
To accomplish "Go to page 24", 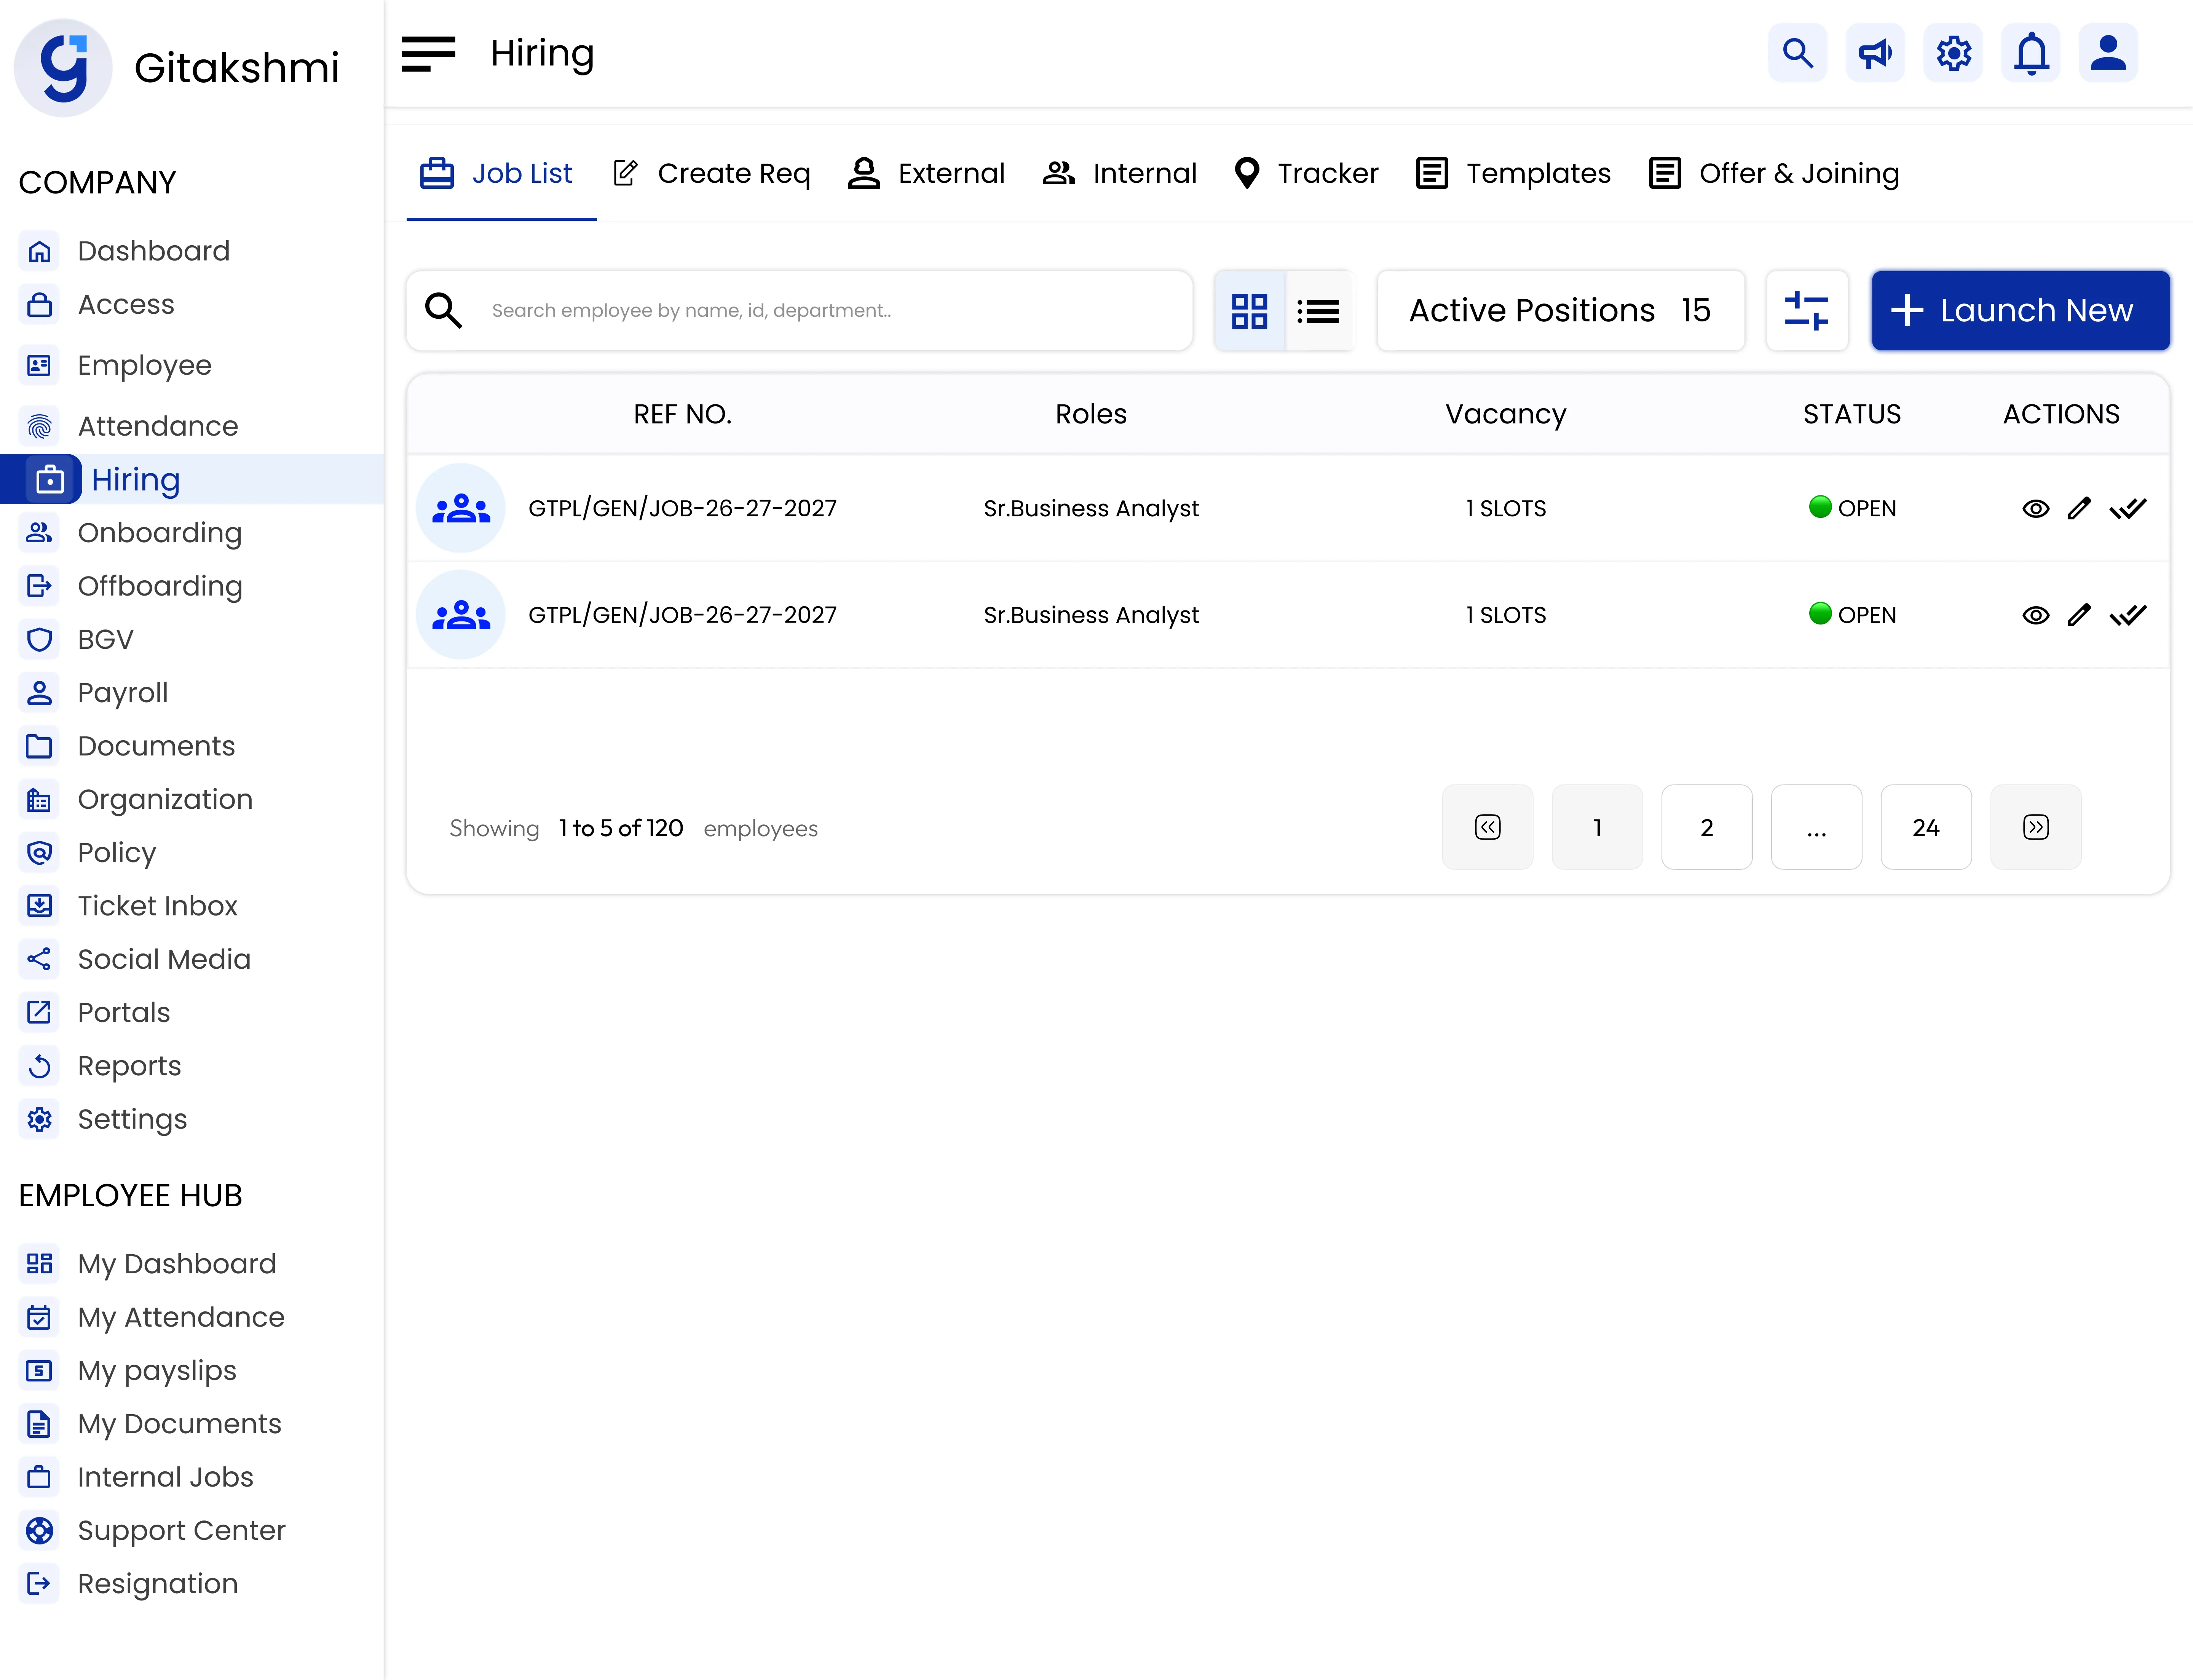I will click(1926, 828).
